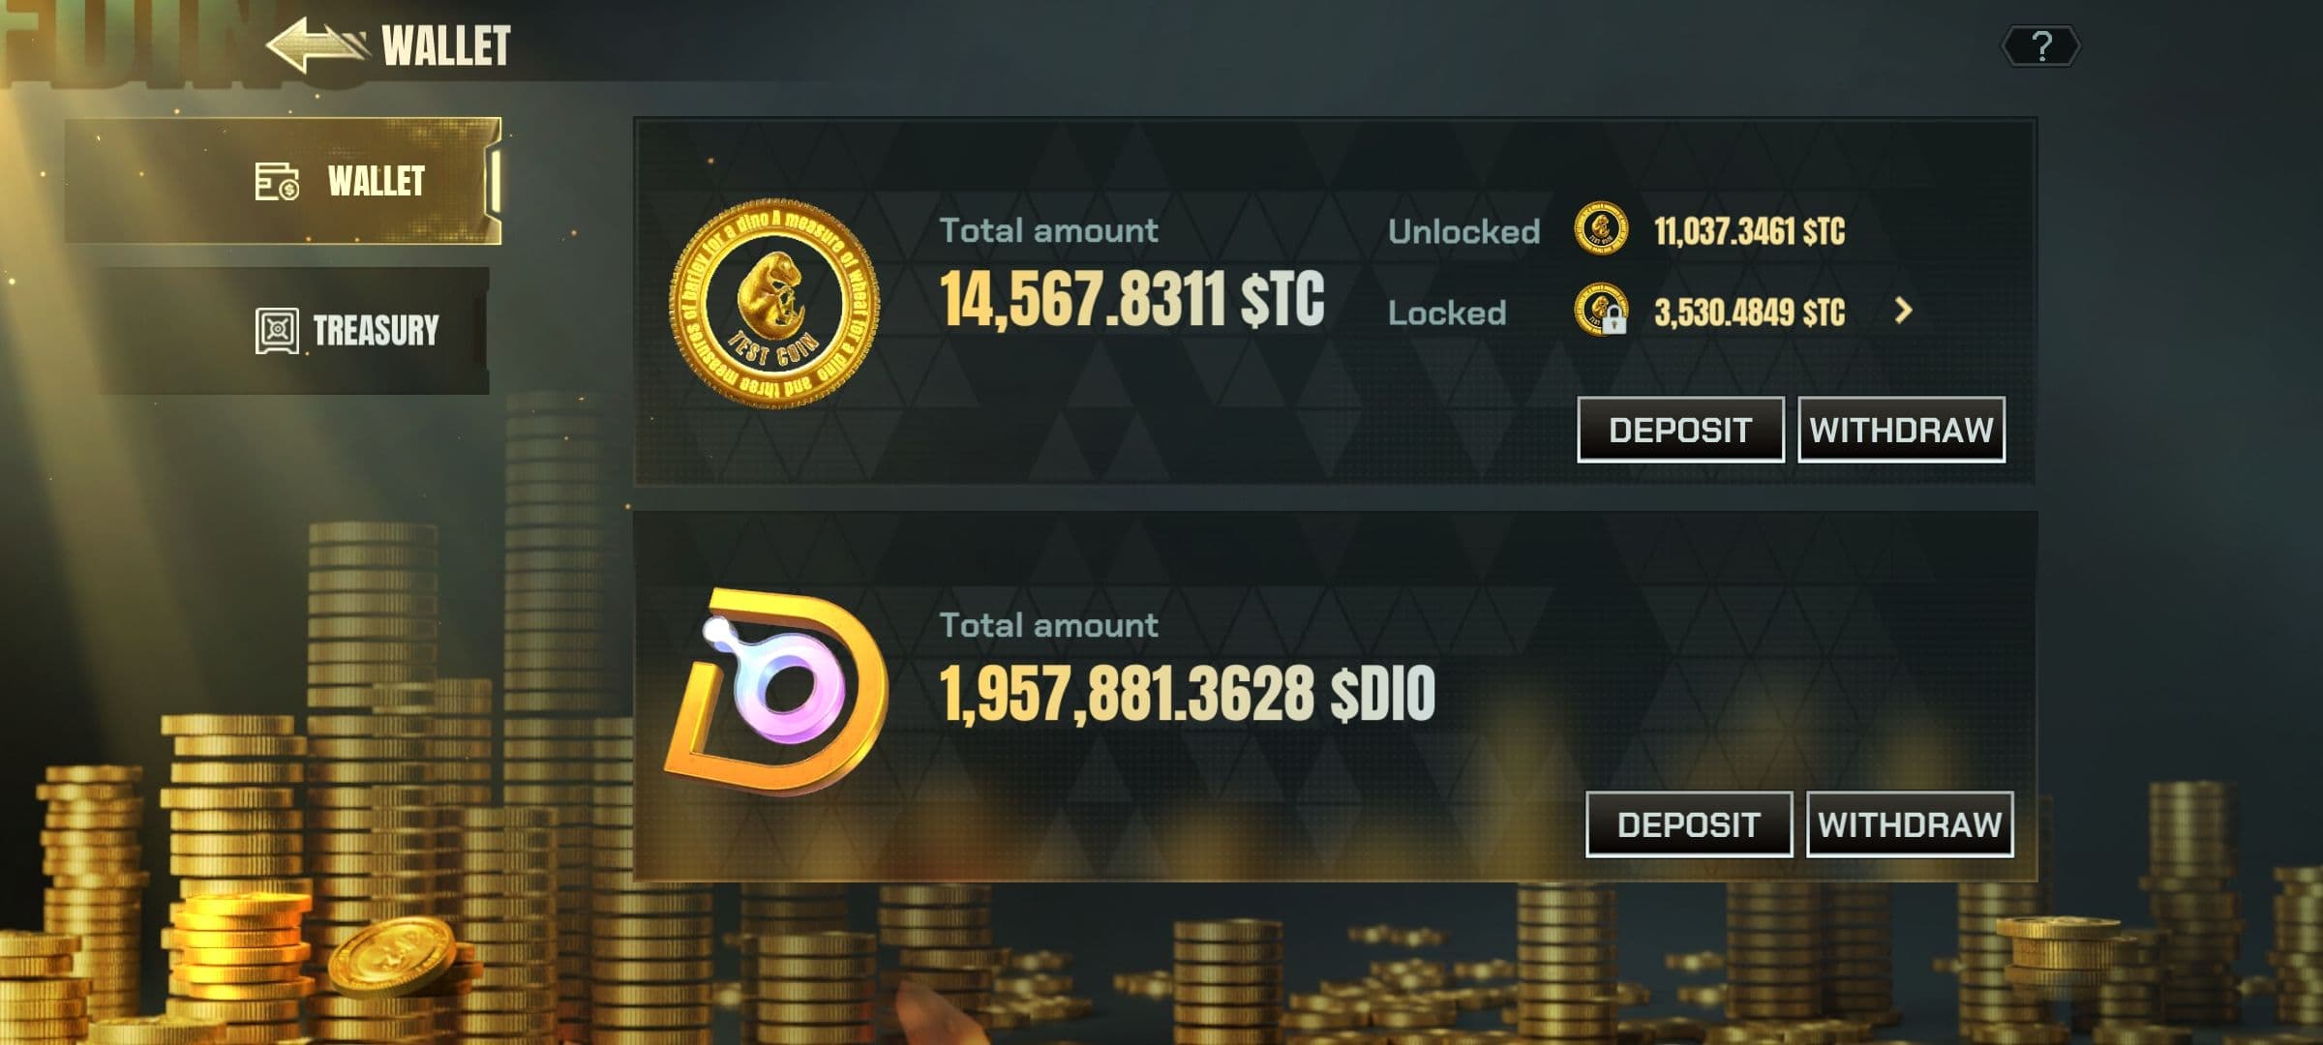Click the 14,567.8311 $TC total amount
The image size is (2323, 1045).
point(1132,299)
